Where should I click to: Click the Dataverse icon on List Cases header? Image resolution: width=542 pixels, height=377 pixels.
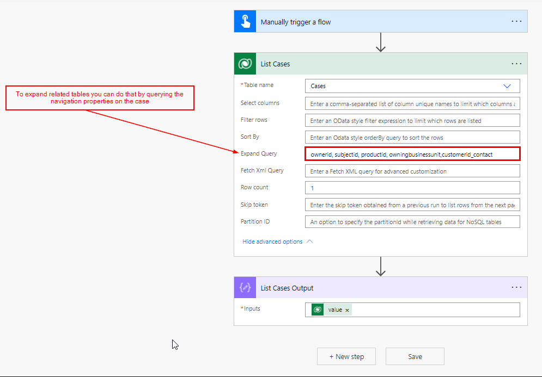tap(245, 64)
